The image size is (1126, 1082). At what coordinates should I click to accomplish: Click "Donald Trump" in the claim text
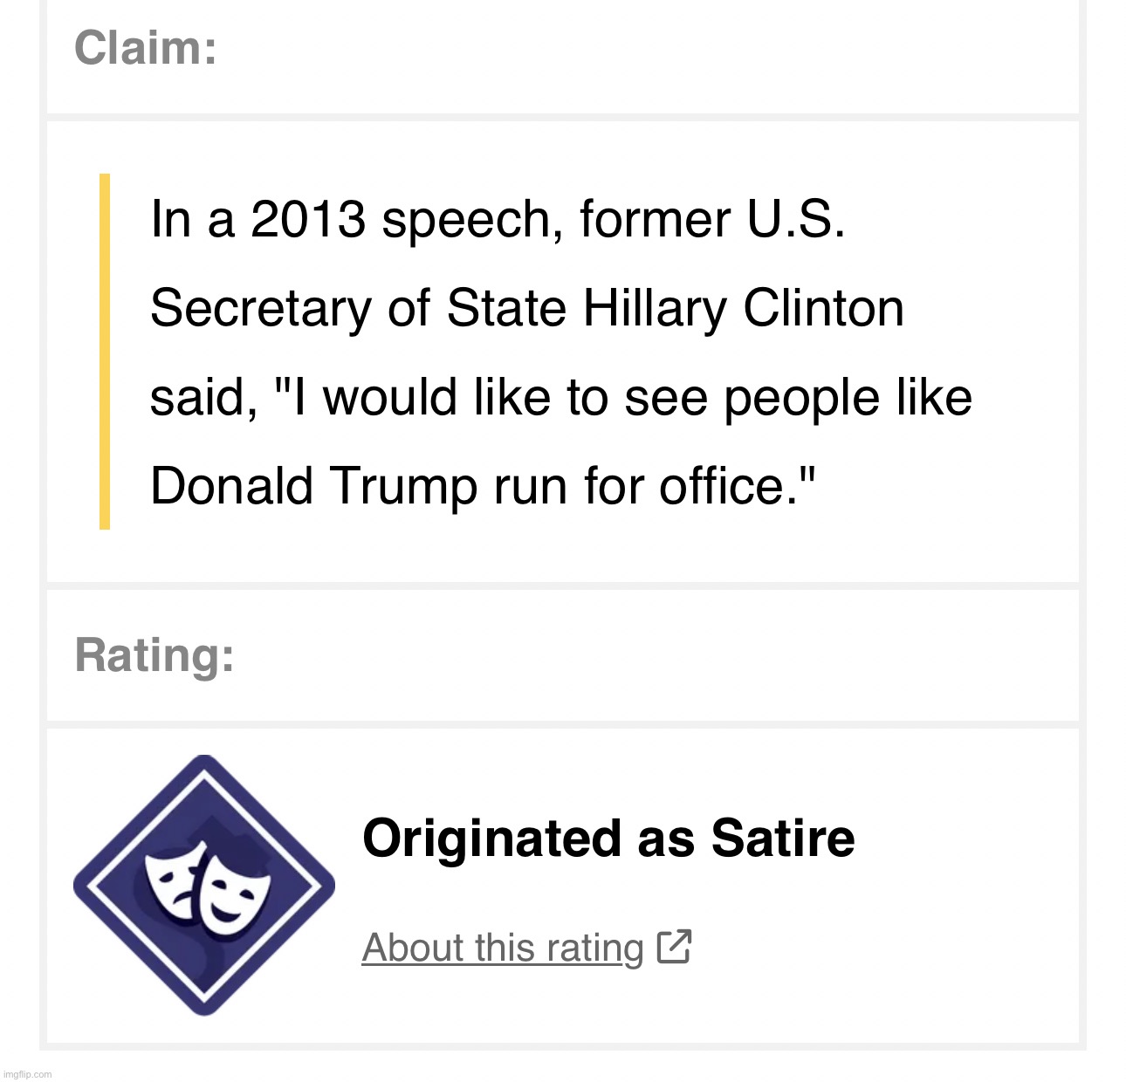314,486
